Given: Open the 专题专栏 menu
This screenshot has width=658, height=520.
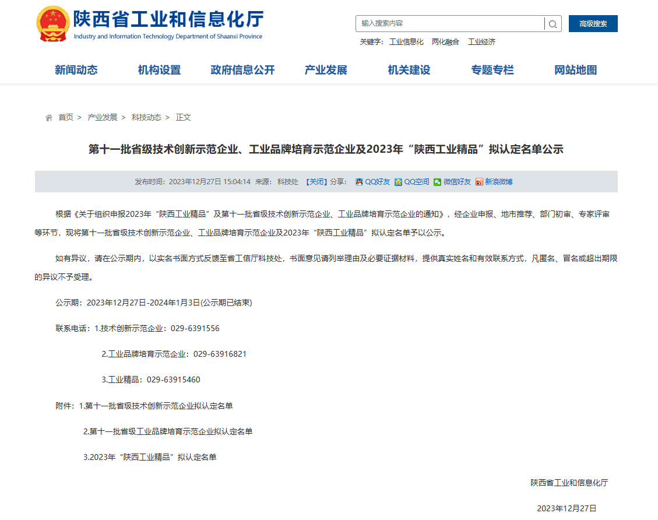Looking at the screenshot, I should coord(492,70).
